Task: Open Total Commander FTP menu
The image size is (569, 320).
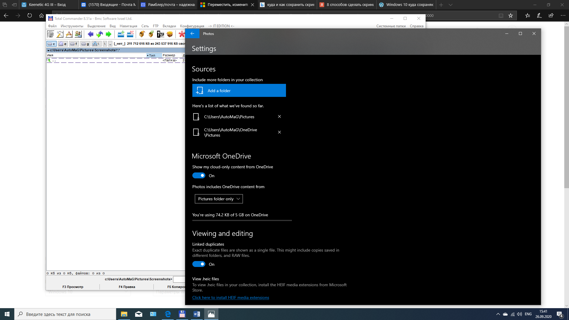Action: coord(156,26)
